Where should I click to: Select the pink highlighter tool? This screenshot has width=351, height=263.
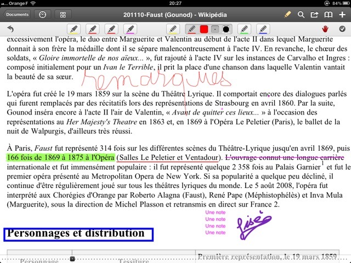pyautogui.click(x=130, y=28)
